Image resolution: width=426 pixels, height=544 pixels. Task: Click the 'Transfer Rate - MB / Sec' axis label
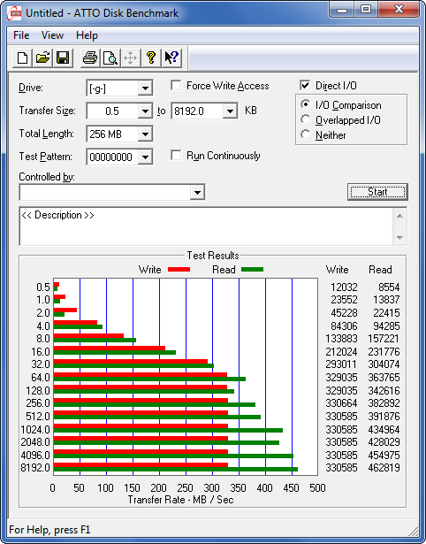[180, 500]
